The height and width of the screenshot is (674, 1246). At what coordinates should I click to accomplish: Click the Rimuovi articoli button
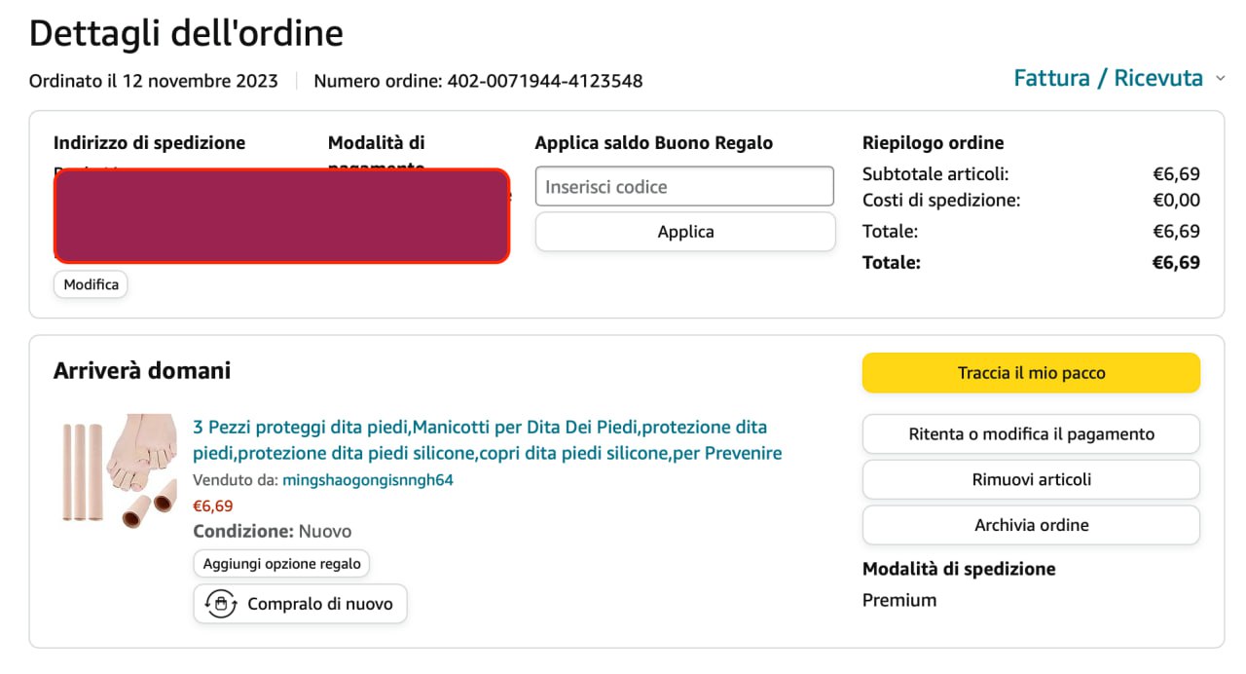pos(1031,479)
